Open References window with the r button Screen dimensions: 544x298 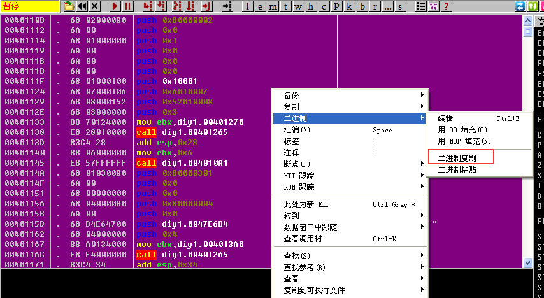coord(375,6)
